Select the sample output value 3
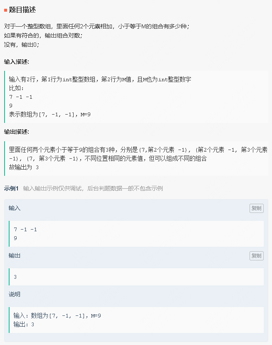This screenshot has width=272, height=345. (15, 277)
